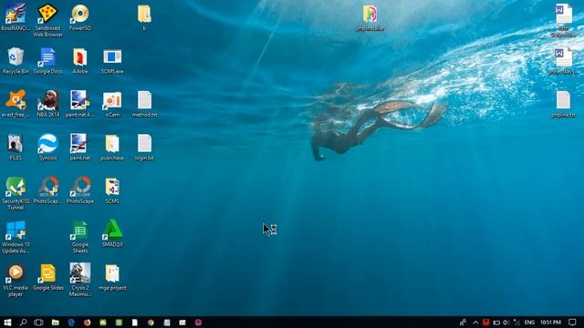Select the pusrchase folder icon
Image resolution: width=584 pixels, height=328 pixels.
point(112,148)
